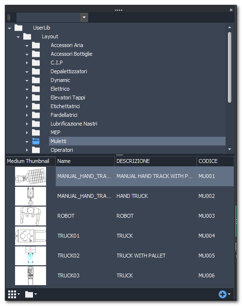
Task: Expand the C.I.P folder node
Action: (x=27, y=63)
